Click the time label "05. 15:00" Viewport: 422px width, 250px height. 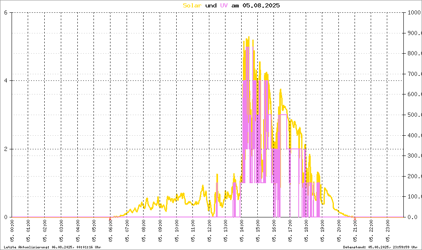pyautogui.click(x=258, y=231)
